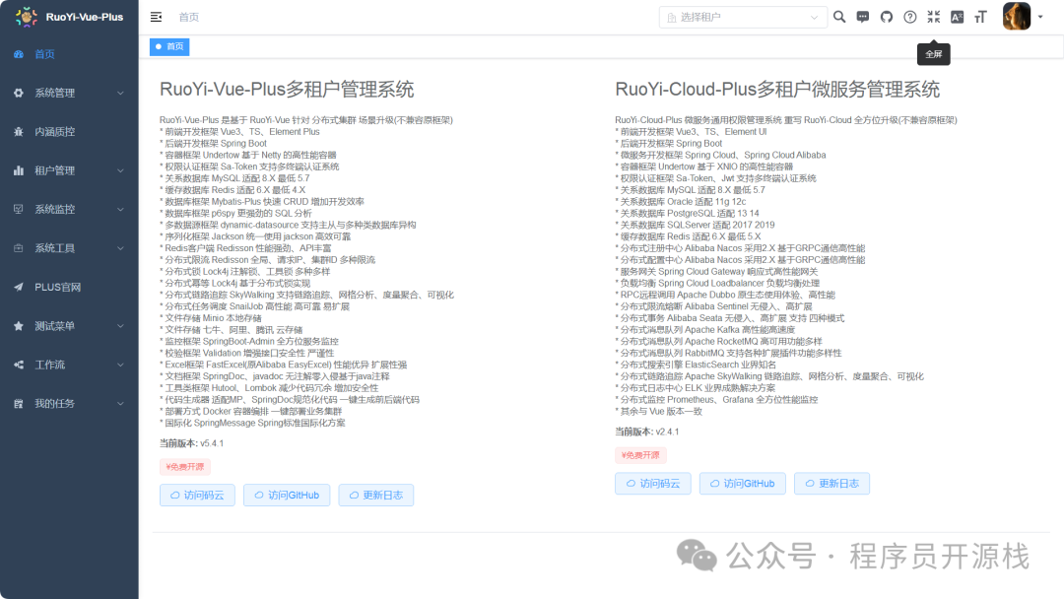This screenshot has width=1064, height=599.
Task: Click the 租户管理 chart icon
Action: (19, 170)
